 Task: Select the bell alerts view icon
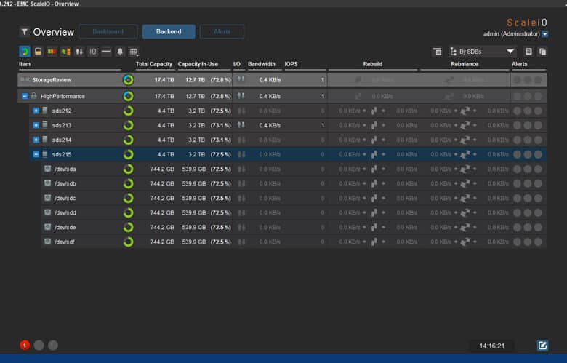point(120,52)
